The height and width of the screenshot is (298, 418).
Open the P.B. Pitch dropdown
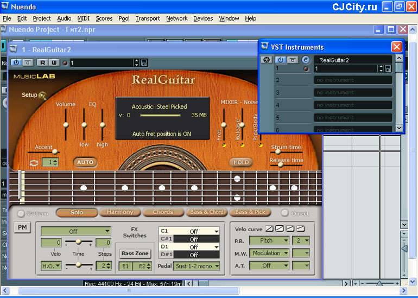[x=269, y=240]
